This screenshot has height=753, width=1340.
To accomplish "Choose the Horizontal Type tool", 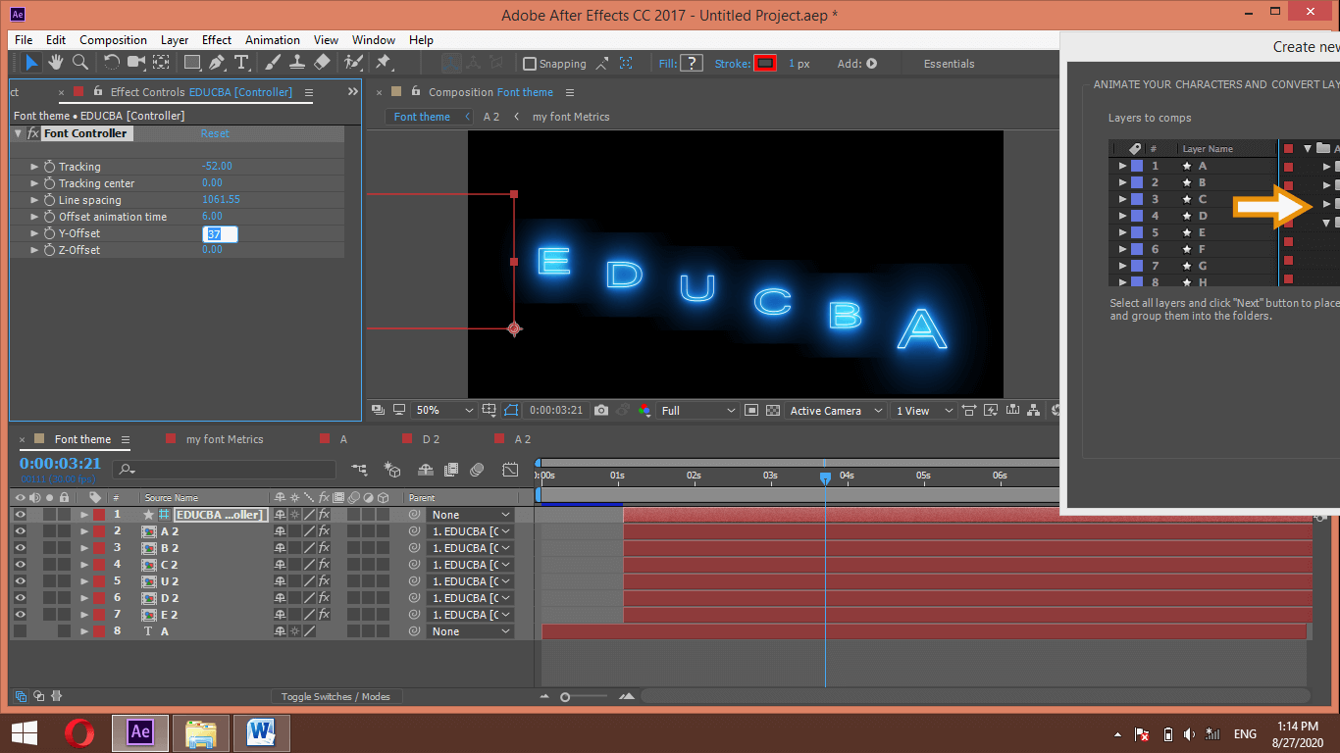I will [241, 63].
